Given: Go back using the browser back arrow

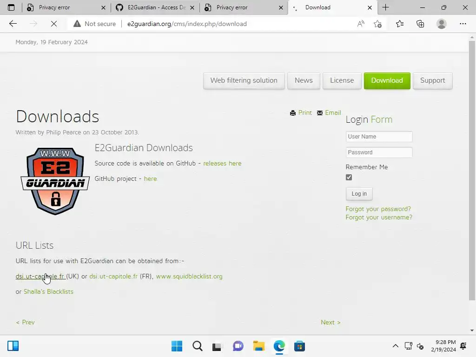Looking at the screenshot, I should pos(13,24).
